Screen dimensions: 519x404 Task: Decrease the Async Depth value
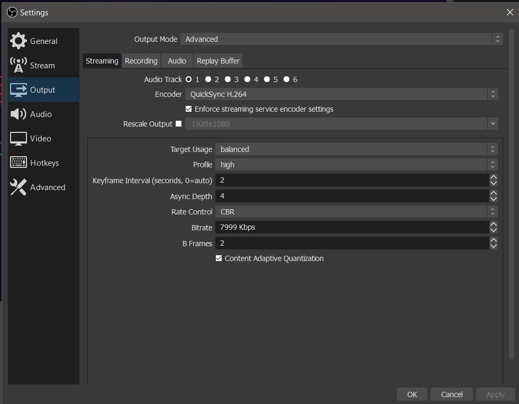pyautogui.click(x=494, y=199)
